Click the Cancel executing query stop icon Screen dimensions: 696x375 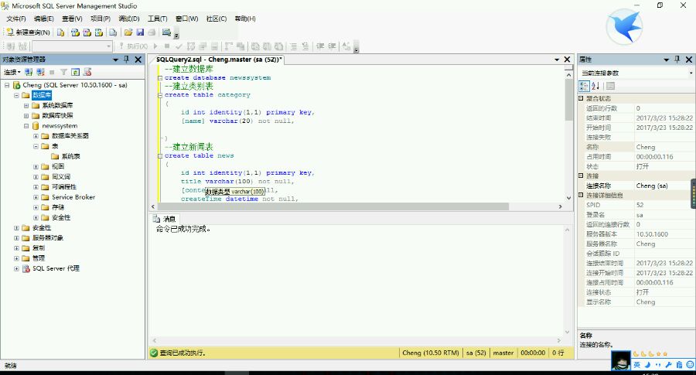167,46
